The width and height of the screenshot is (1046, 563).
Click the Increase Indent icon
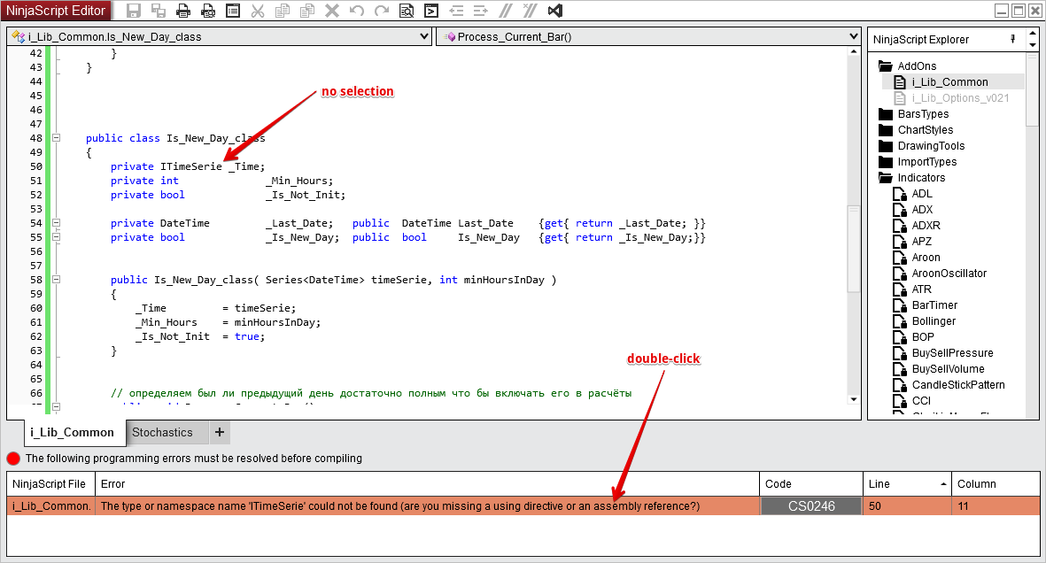(x=480, y=11)
